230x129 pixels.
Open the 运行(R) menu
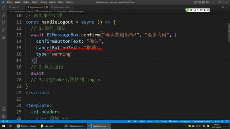(x=52, y=3)
